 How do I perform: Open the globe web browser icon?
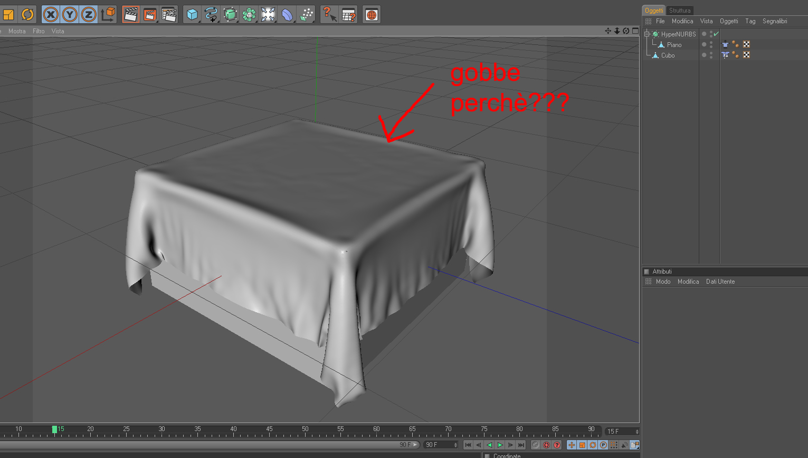pyautogui.click(x=372, y=14)
